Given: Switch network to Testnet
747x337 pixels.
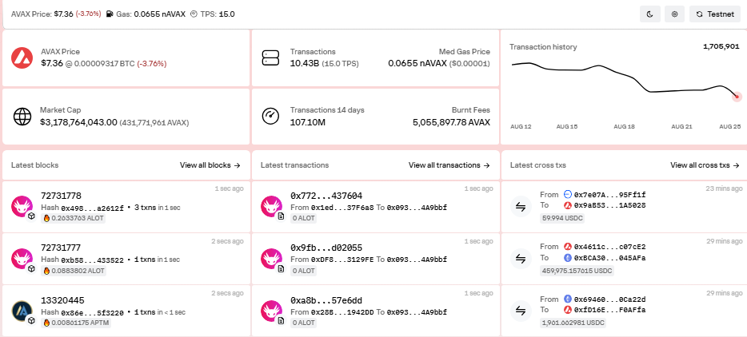Looking at the screenshot, I should pos(714,14).
